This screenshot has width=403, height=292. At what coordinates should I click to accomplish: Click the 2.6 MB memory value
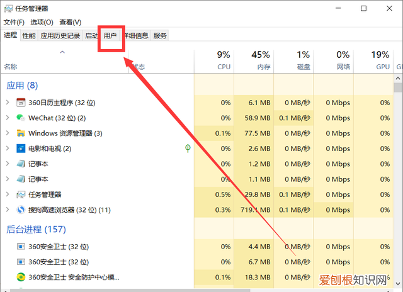pos(259,149)
